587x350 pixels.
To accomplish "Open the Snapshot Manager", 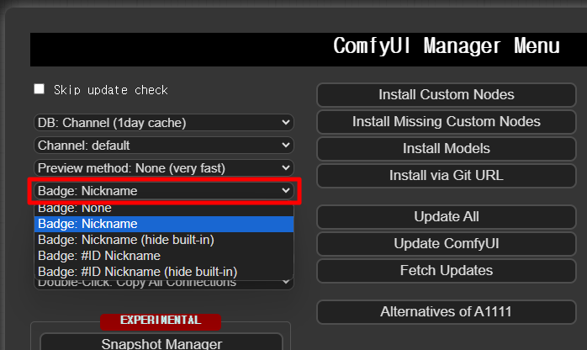I will point(161,342).
